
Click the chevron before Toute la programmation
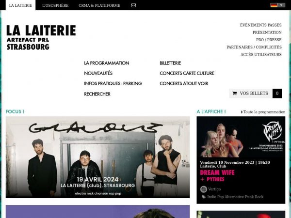(242, 112)
